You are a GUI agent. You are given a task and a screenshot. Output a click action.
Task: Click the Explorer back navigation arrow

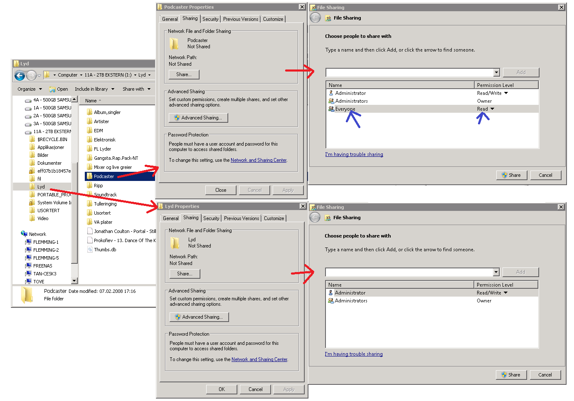[20, 75]
